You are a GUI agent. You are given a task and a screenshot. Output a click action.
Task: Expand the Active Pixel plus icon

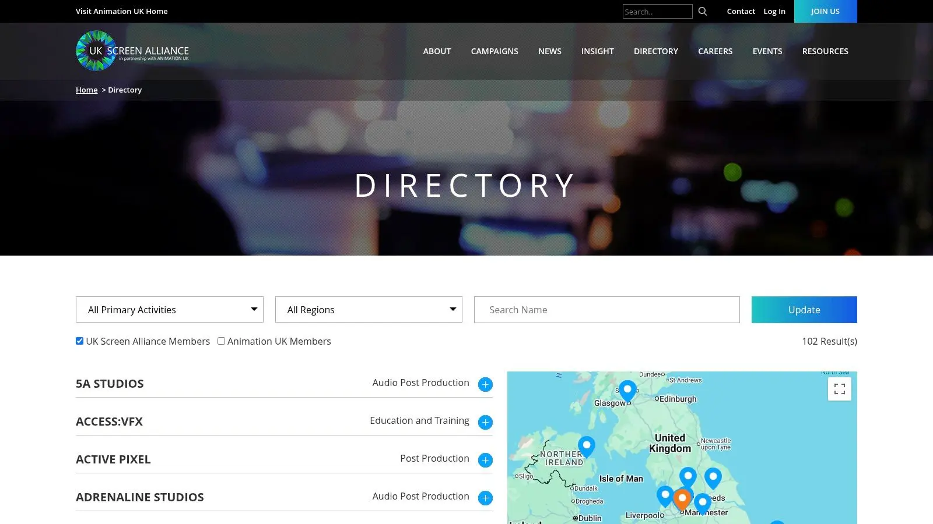tap(485, 460)
